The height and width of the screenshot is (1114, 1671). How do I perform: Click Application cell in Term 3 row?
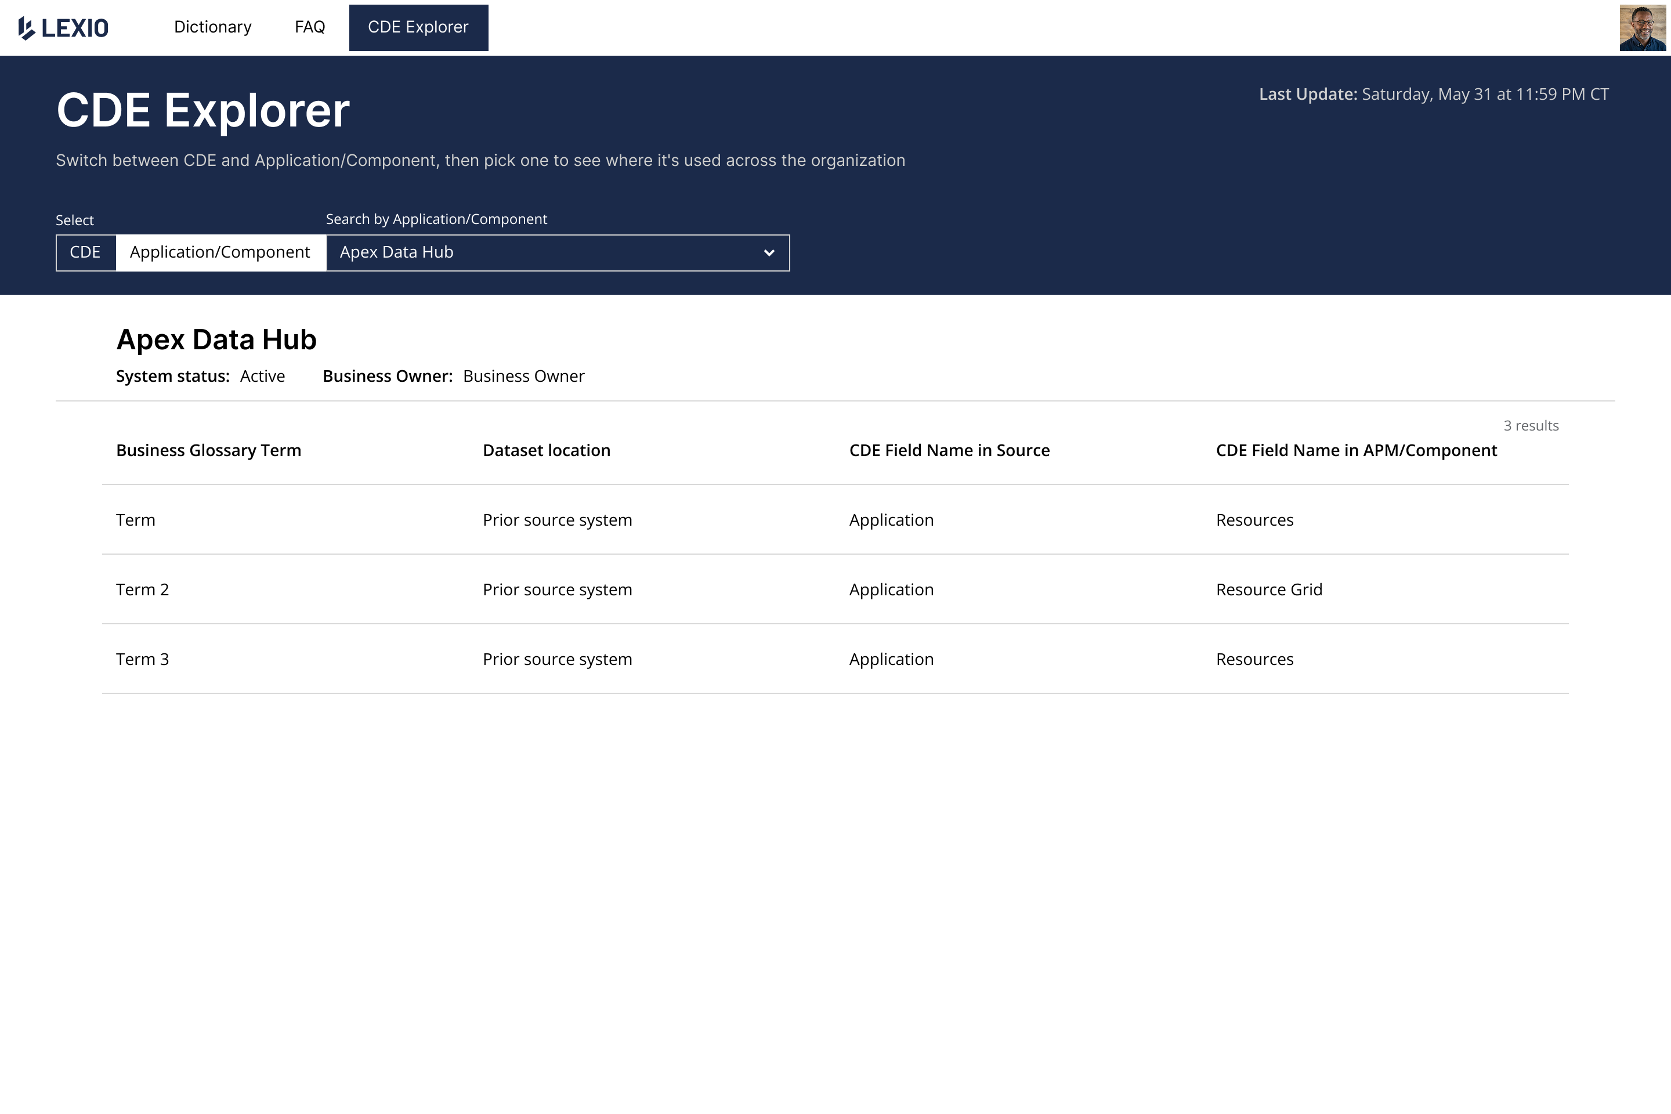tap(892, 659)
